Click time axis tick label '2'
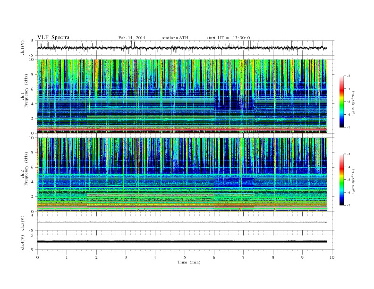The image size is (374, 289). 96,257
